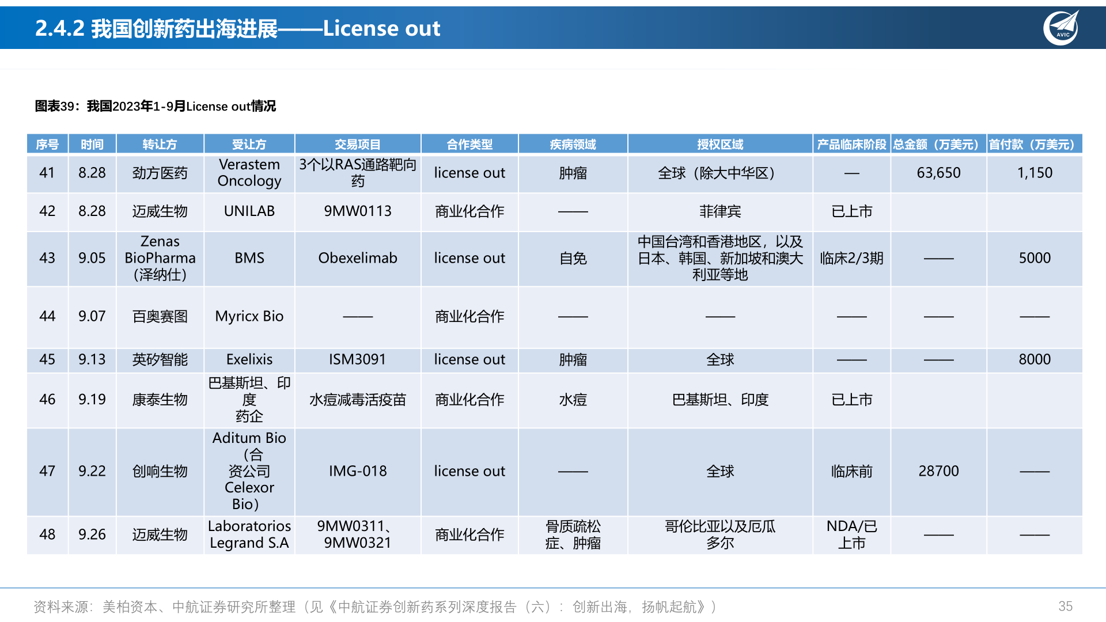Click the '水痘减毒活疫苗' cell

pyautogui.click(x=358, y=400)
